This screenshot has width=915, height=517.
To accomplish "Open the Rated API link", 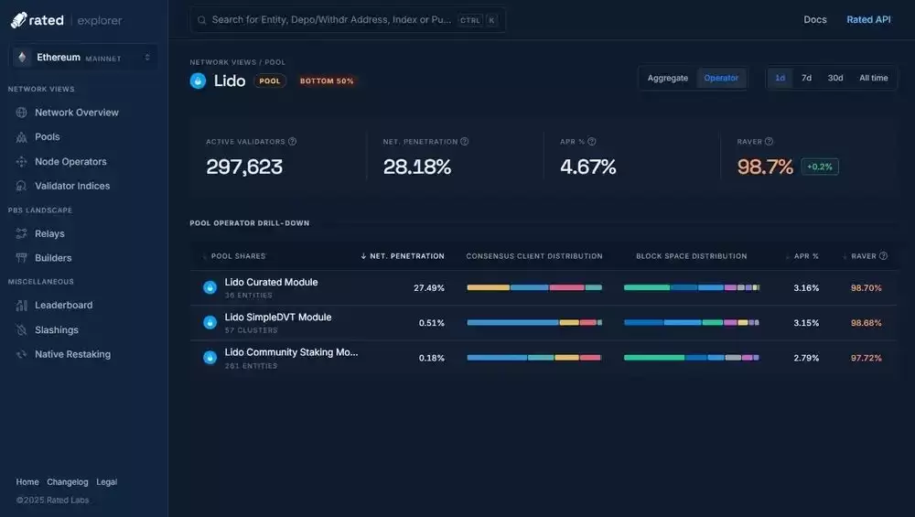I will coord(868,19).
